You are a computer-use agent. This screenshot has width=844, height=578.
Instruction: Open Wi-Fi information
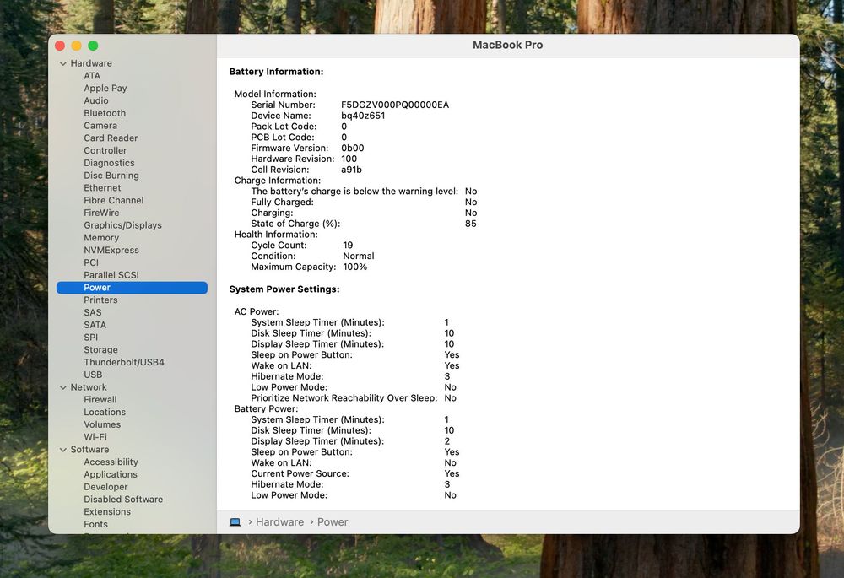click(x=95, y=437)
